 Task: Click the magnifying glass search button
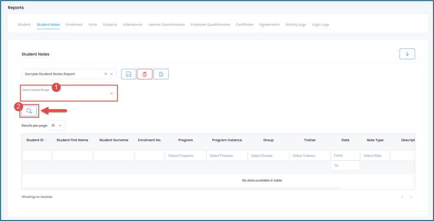coord(29,111)
